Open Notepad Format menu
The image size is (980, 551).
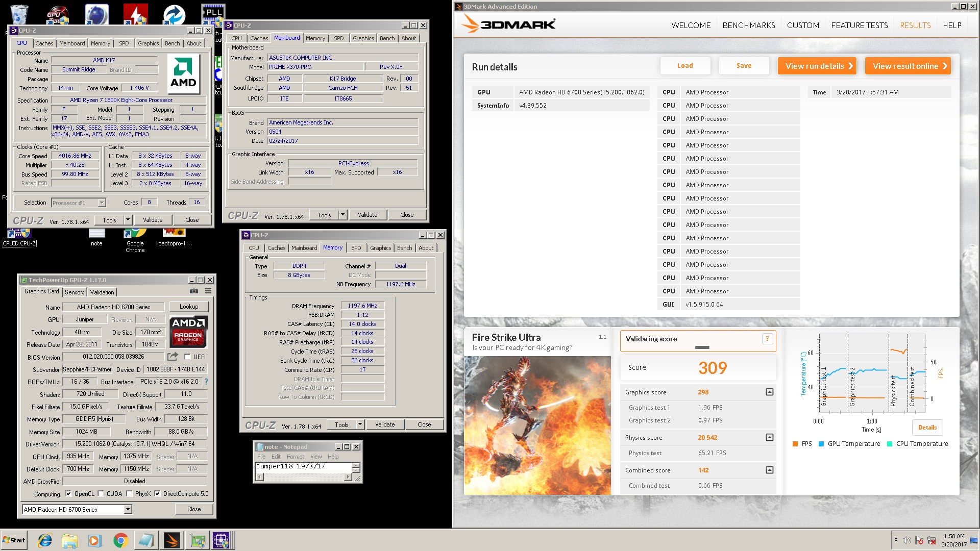[295, 457]
